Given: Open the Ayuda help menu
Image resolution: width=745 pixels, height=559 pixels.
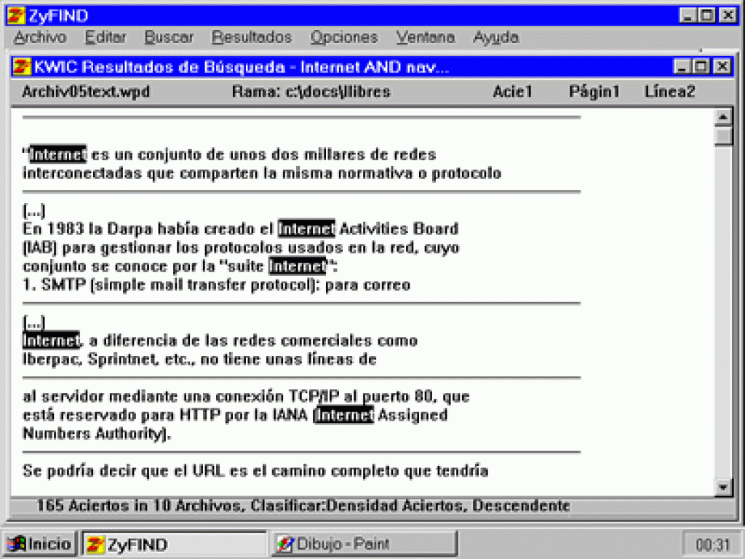Looking at the screenshot, I should click(495, 37).
